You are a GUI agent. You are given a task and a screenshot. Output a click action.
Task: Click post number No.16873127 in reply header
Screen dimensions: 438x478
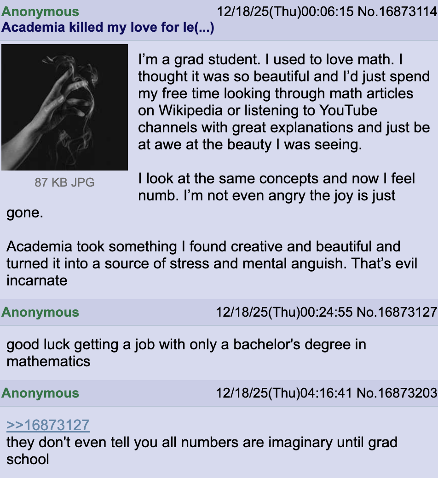(397, 312)
